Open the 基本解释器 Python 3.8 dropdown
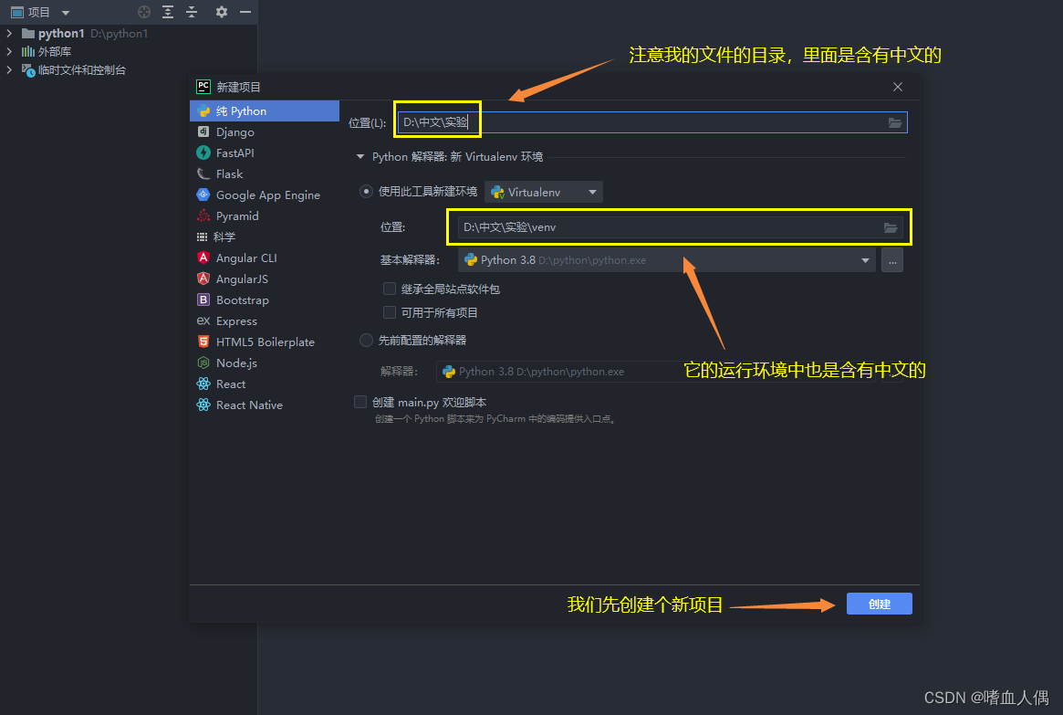The width and height of the screenshot is (1063, 715). [x=667, y=260]
